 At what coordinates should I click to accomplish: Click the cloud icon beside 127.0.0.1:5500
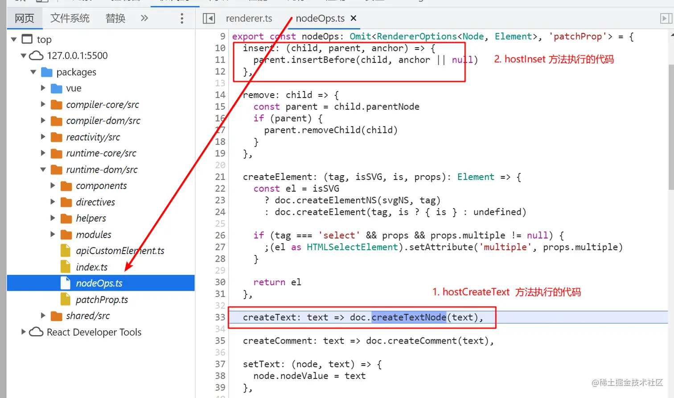(x=36, y=56)
